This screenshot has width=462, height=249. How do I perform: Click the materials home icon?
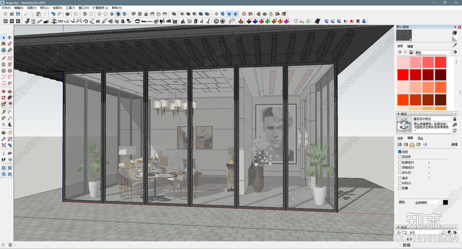click(411, 52)
